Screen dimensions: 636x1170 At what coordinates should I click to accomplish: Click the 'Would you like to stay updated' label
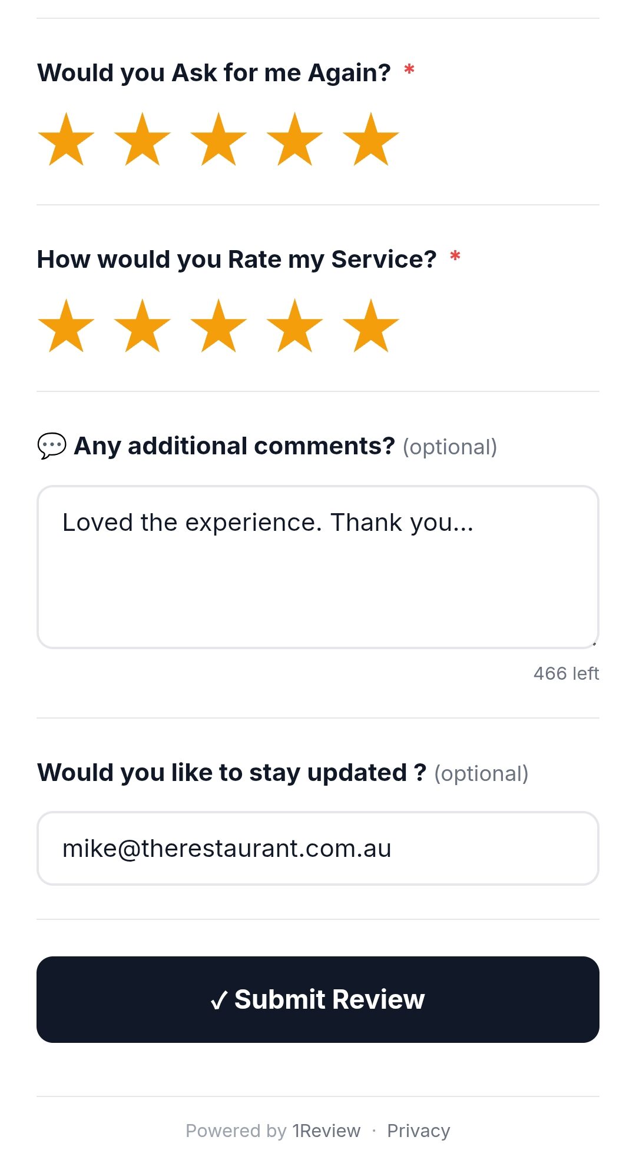[x=231, y=773]
